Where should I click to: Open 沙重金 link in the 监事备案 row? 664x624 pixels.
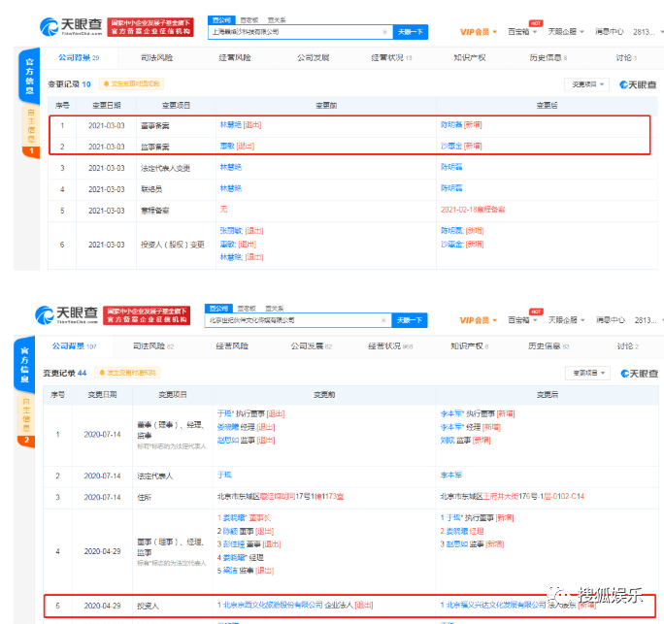[451, 146]
